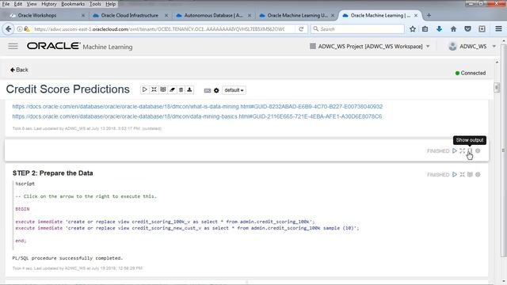Go Back to notebooks list
The height and width of the screenshot is (285, 507).
[19, 70]
